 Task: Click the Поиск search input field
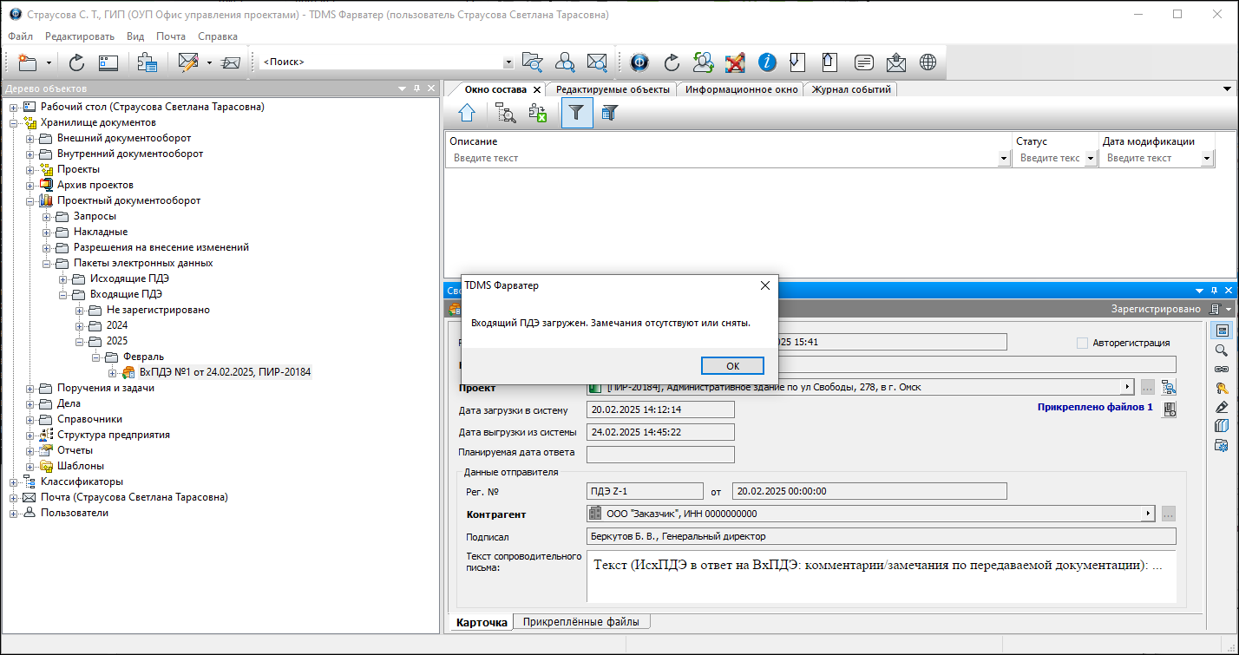pyautogui.click(x=381, y=62)
